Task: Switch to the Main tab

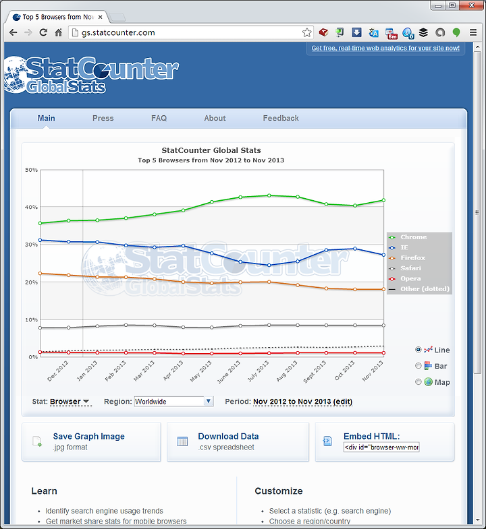Action: tap(46, 118)
